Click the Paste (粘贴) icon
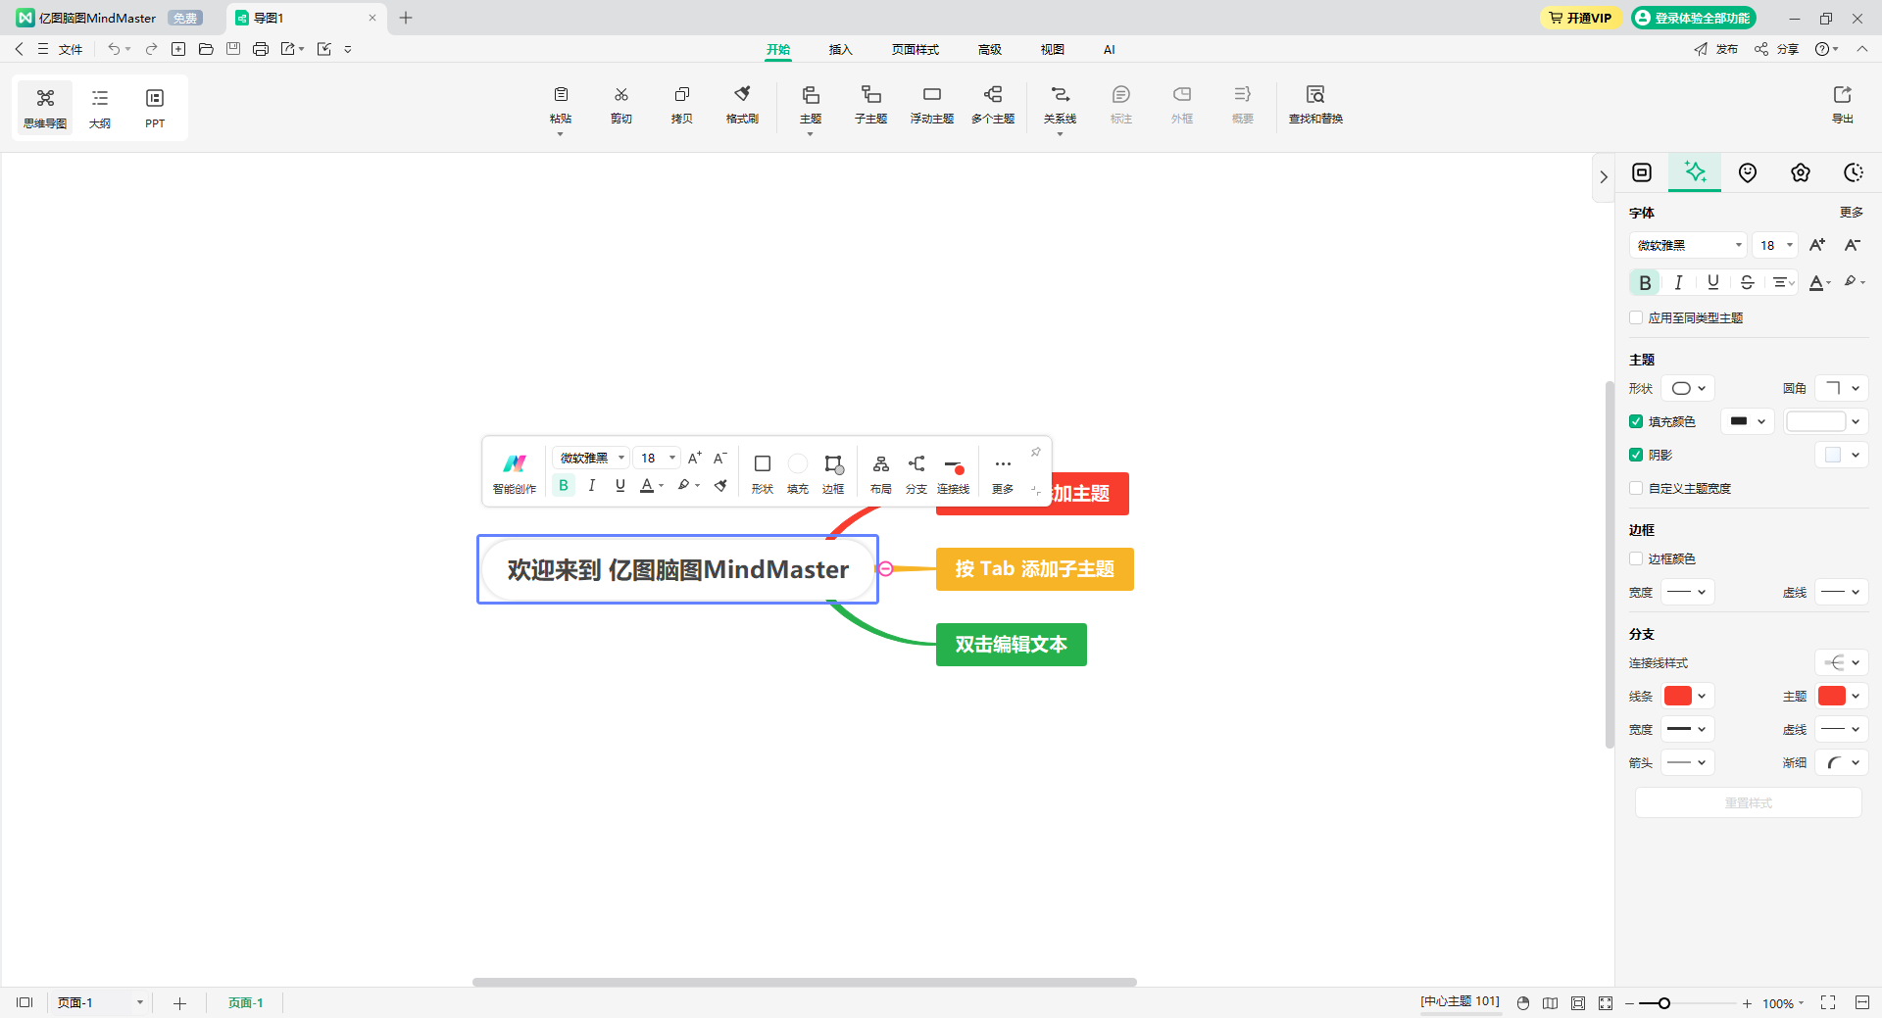Image resolution: width=1882 pixels, height=1018 pixels. 561,95
